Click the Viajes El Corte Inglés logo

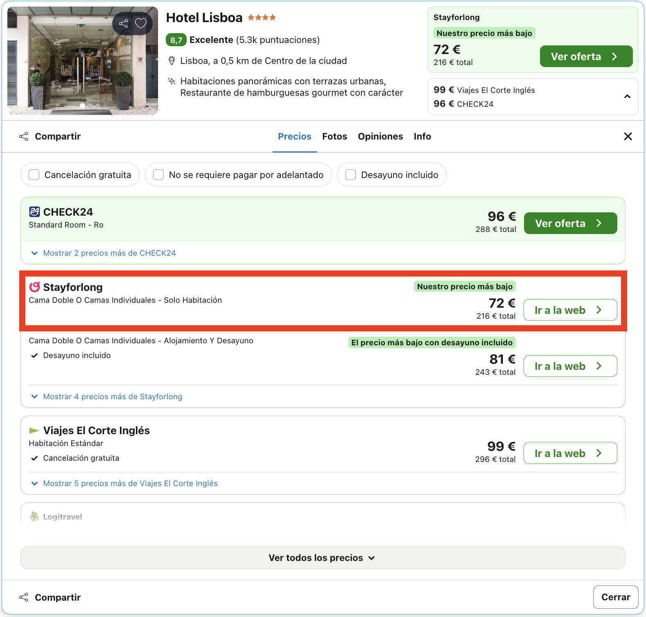34,430
